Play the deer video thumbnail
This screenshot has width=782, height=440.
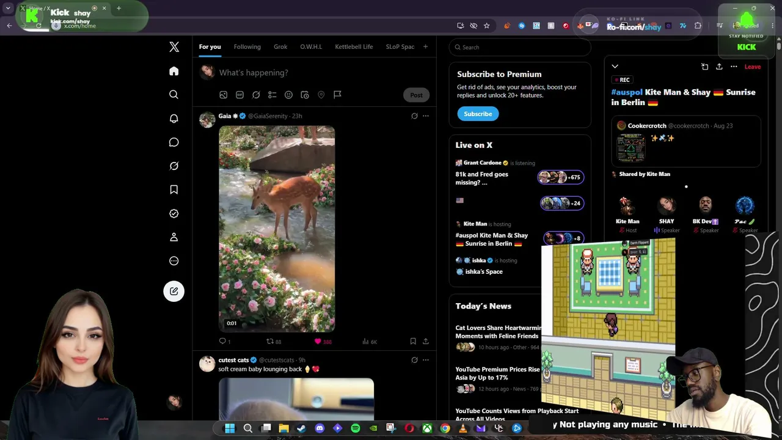[277, 229]
